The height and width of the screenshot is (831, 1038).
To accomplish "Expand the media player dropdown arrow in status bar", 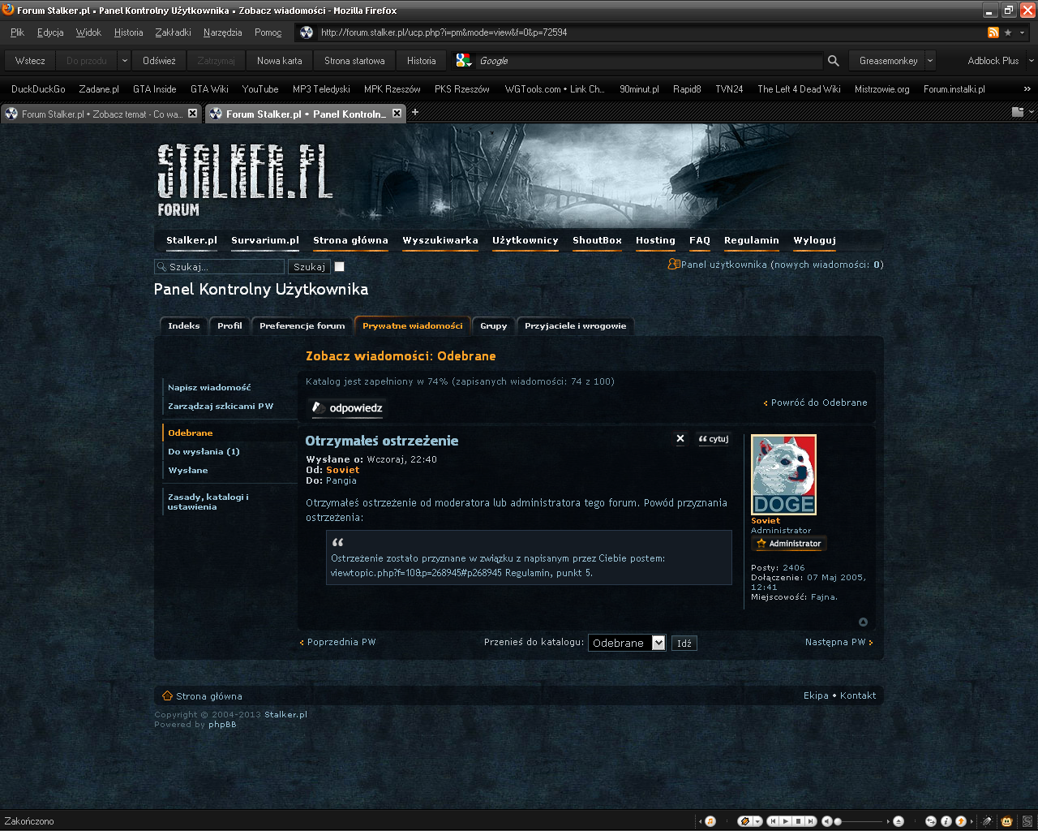I will pos(757,821).
